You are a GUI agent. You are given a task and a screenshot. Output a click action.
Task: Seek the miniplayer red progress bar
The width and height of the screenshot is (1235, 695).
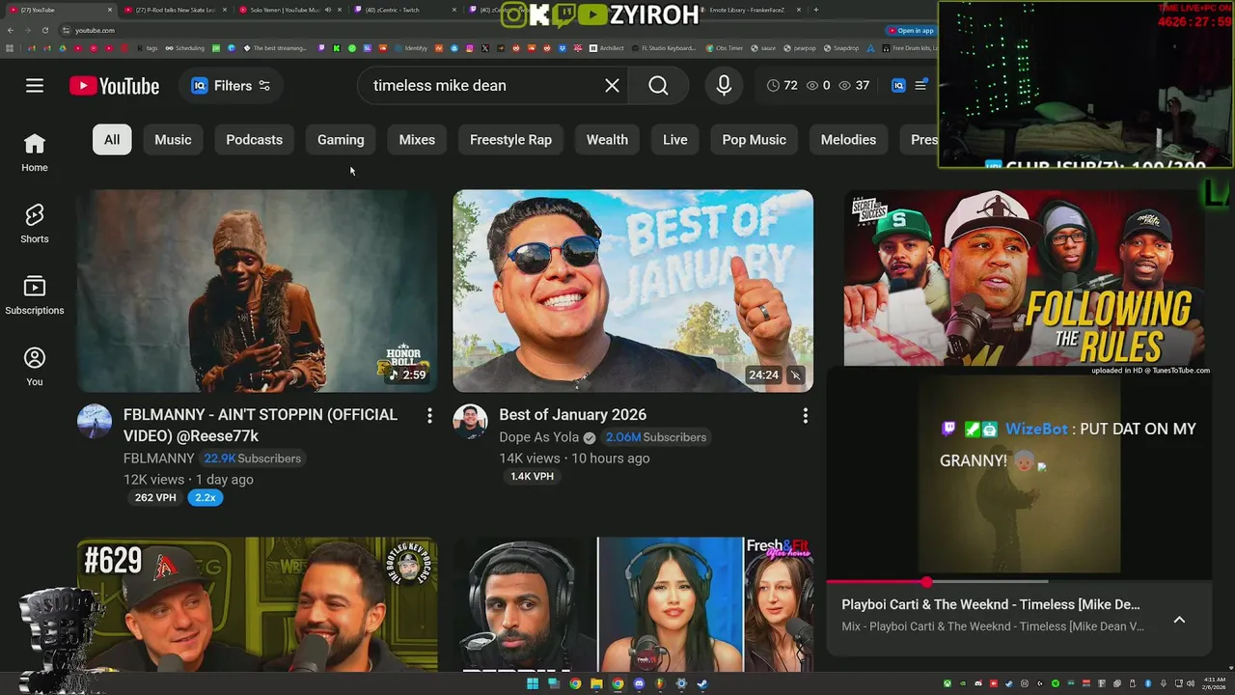1019,582
